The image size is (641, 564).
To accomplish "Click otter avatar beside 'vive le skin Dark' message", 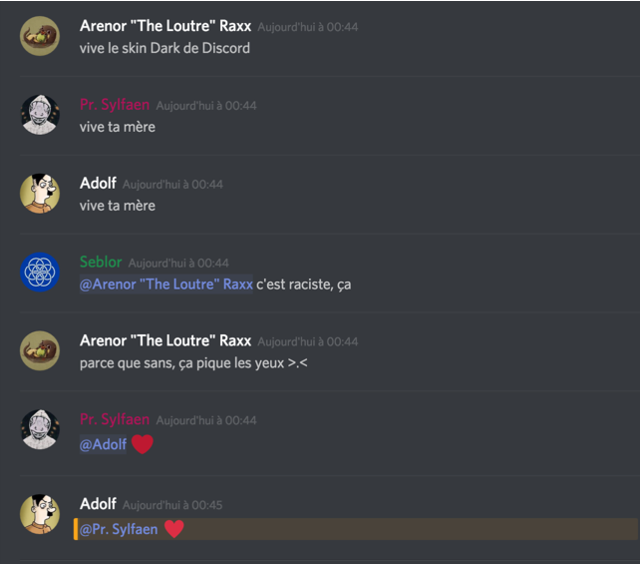I will pos(40,36).
